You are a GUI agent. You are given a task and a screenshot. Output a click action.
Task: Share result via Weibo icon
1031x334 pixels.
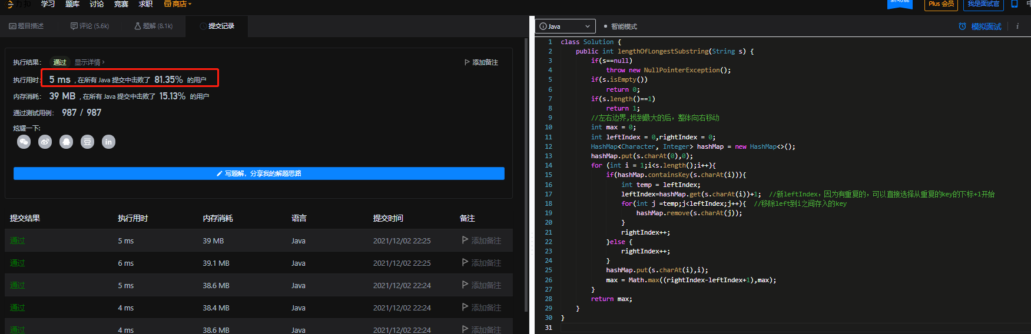45,142
